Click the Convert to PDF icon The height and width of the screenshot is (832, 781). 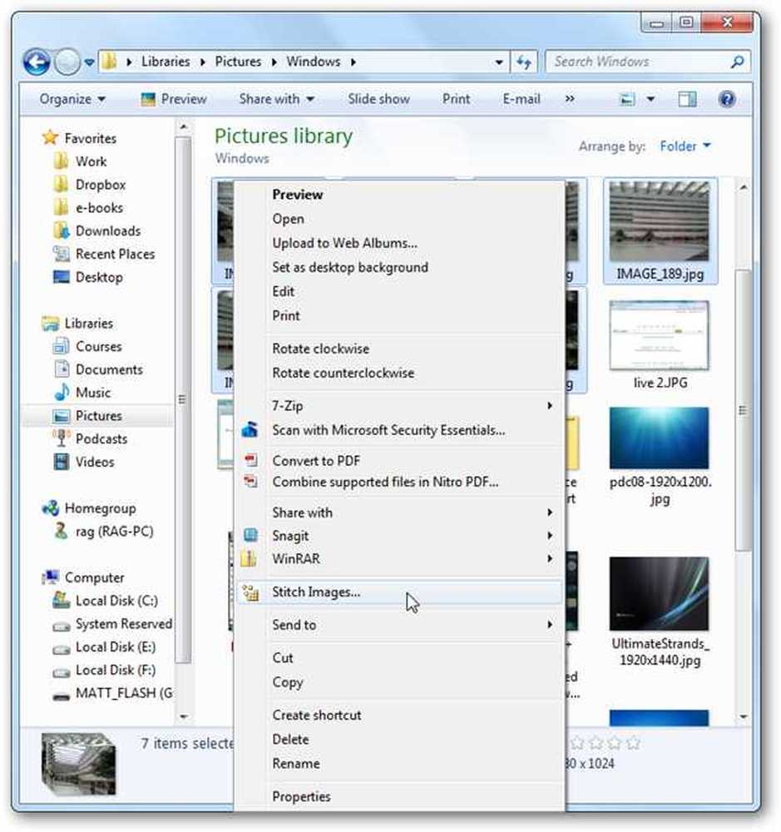click(250, 460)
